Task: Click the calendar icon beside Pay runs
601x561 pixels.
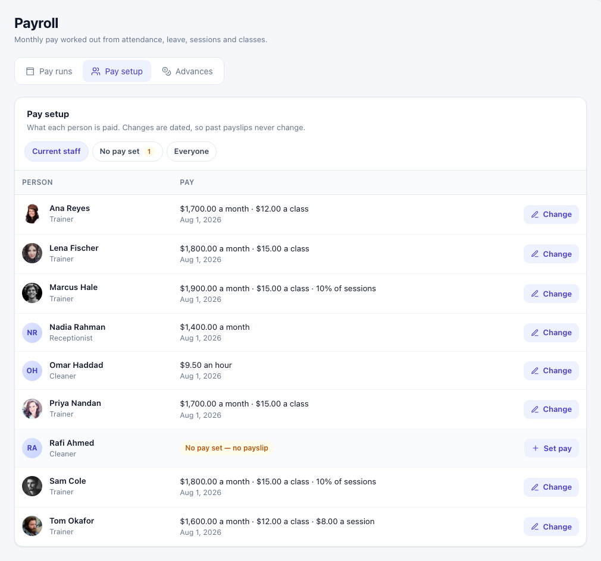Action: coord(30,71)
